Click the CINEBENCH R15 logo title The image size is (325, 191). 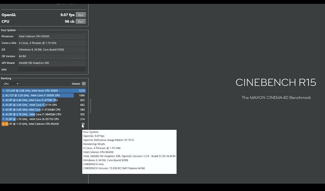click(x=276, y=82)
